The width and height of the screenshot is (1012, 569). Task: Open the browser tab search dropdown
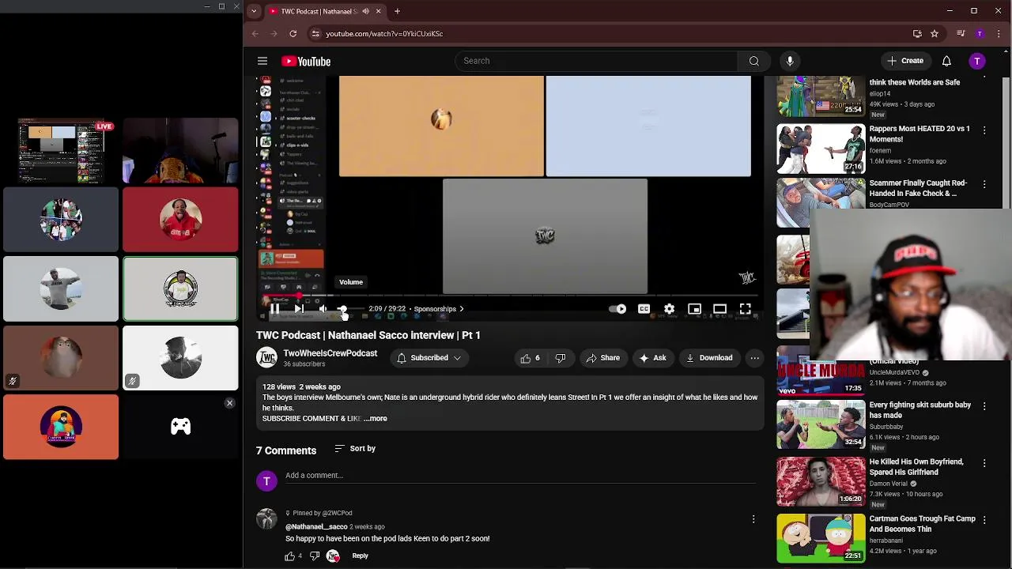(253, 11)
